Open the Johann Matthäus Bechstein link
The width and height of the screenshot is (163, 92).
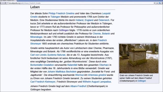[x=62, y=72]
